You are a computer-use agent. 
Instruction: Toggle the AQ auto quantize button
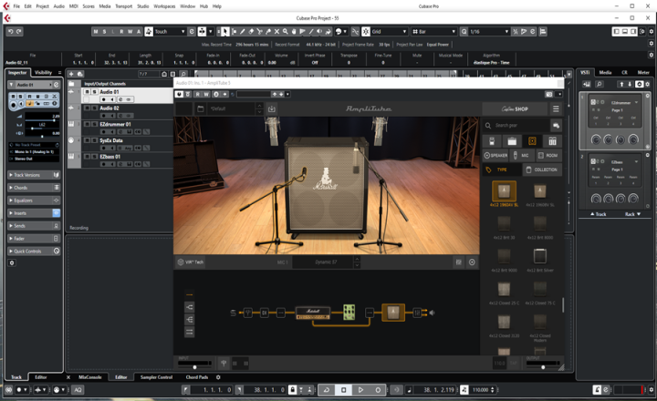click(x=78, y=390)
